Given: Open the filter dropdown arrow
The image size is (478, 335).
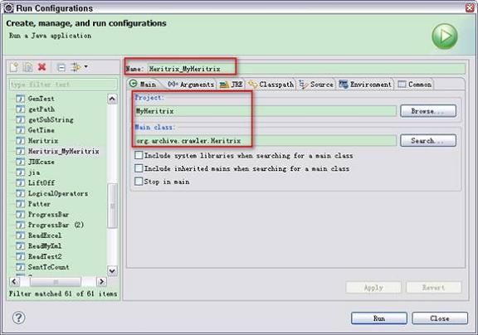Looking at the screenshot, I should (x=86, y=66).
